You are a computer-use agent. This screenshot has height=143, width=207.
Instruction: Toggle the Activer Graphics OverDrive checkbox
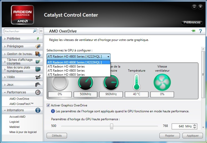click(x=48, y=105)
